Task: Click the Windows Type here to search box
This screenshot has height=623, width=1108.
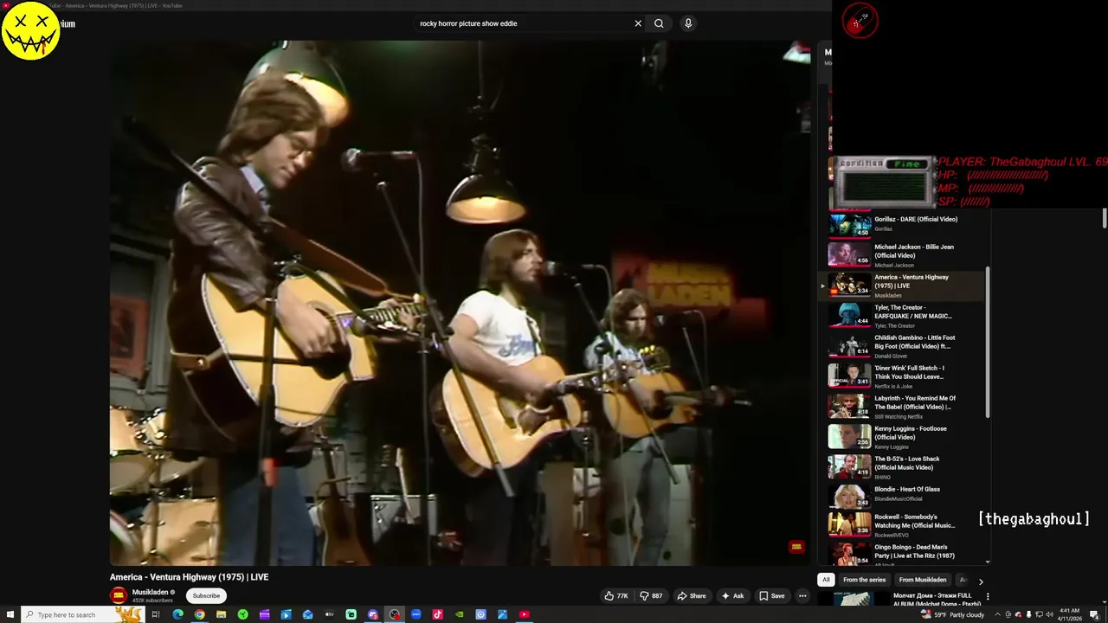Action: tap(82, 614)
